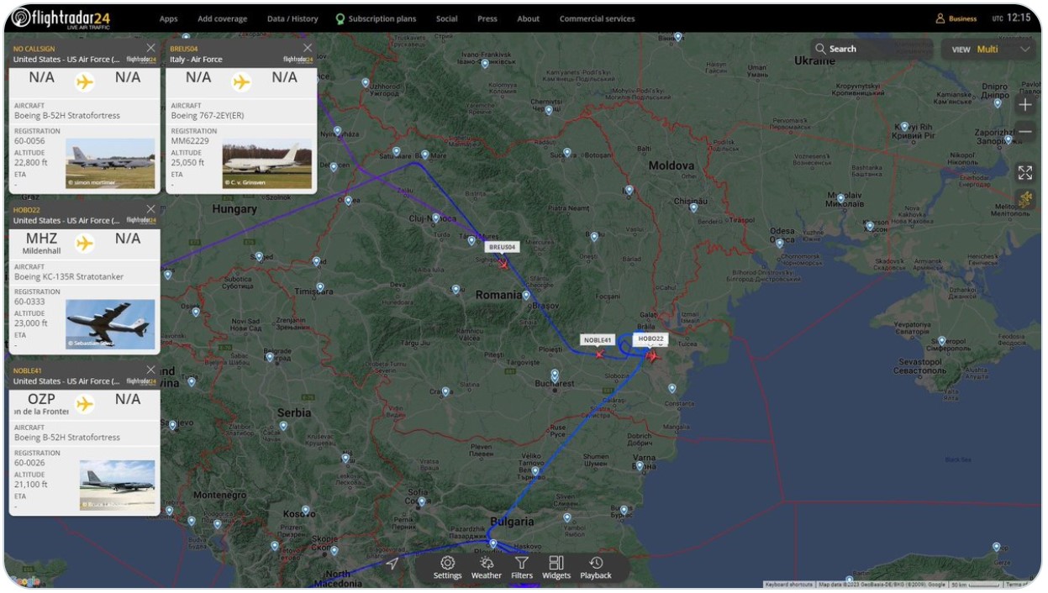Zoom out with the minus button
Screen dimensions: 1048x593
(1024, 132)
